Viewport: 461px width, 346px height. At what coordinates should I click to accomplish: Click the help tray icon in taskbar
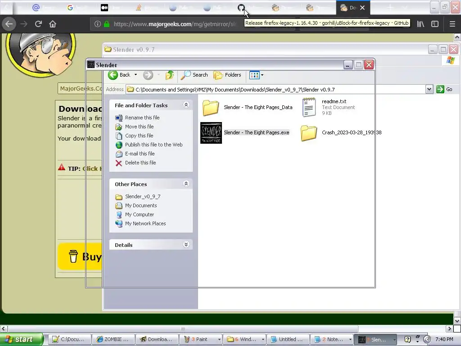(407, 339)
